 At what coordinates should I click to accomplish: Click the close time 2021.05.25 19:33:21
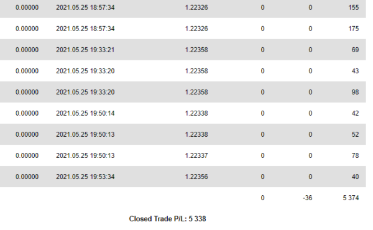85,50
